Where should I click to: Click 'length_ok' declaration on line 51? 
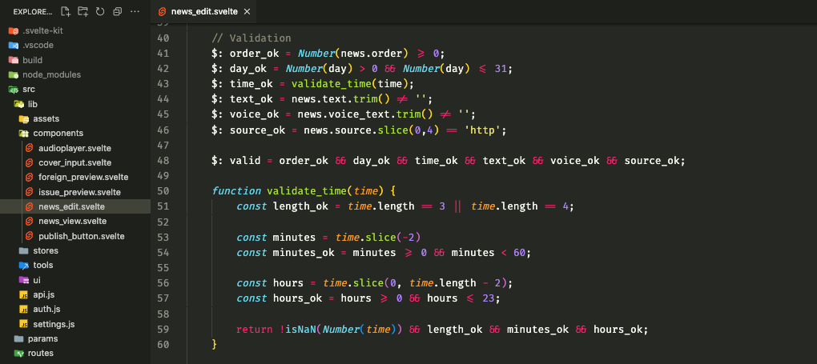[x=300, y=206]
